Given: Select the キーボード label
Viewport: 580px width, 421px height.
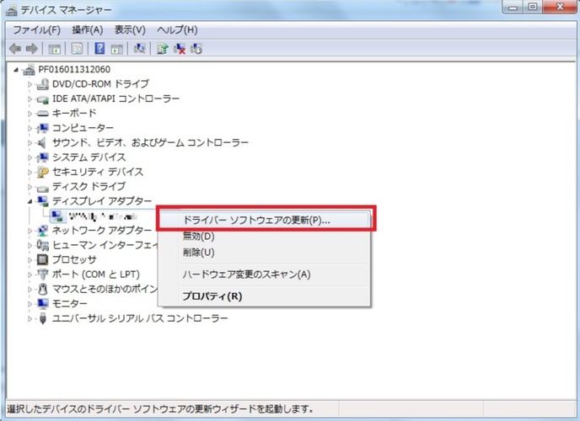Looking at the screenshot, I should (74, 113).
